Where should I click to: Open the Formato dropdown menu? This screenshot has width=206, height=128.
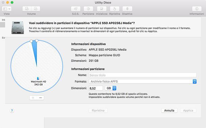coord(143,81)
